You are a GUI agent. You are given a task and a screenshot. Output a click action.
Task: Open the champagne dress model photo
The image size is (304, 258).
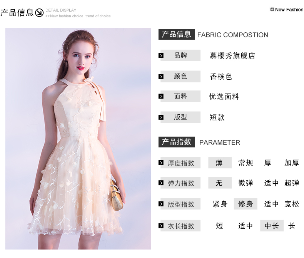(78, 139)
